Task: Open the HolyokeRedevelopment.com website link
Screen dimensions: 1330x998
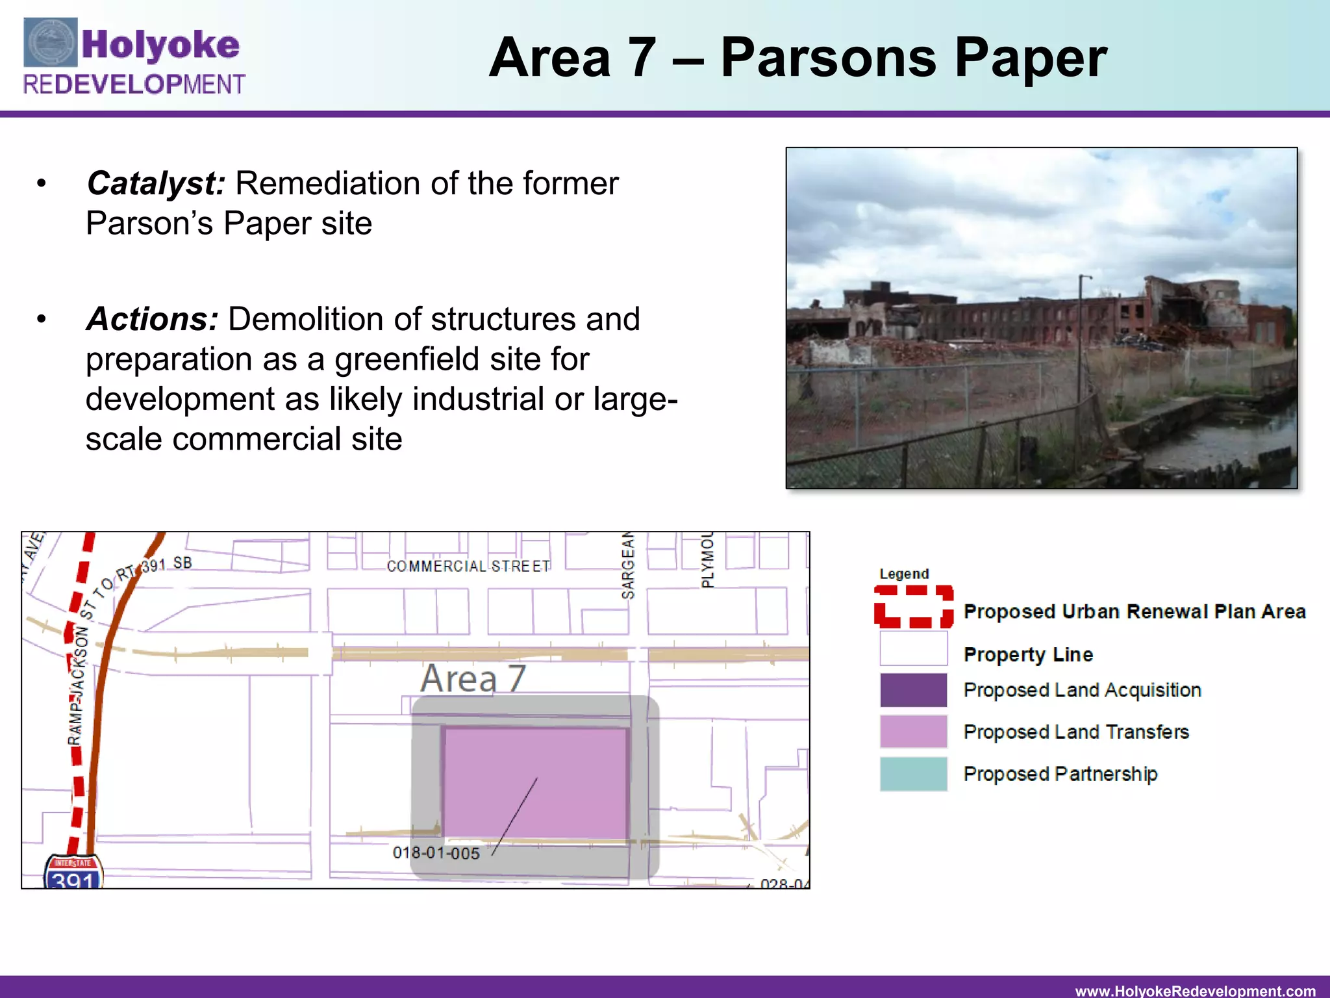Action: (x=1196, y=990)
